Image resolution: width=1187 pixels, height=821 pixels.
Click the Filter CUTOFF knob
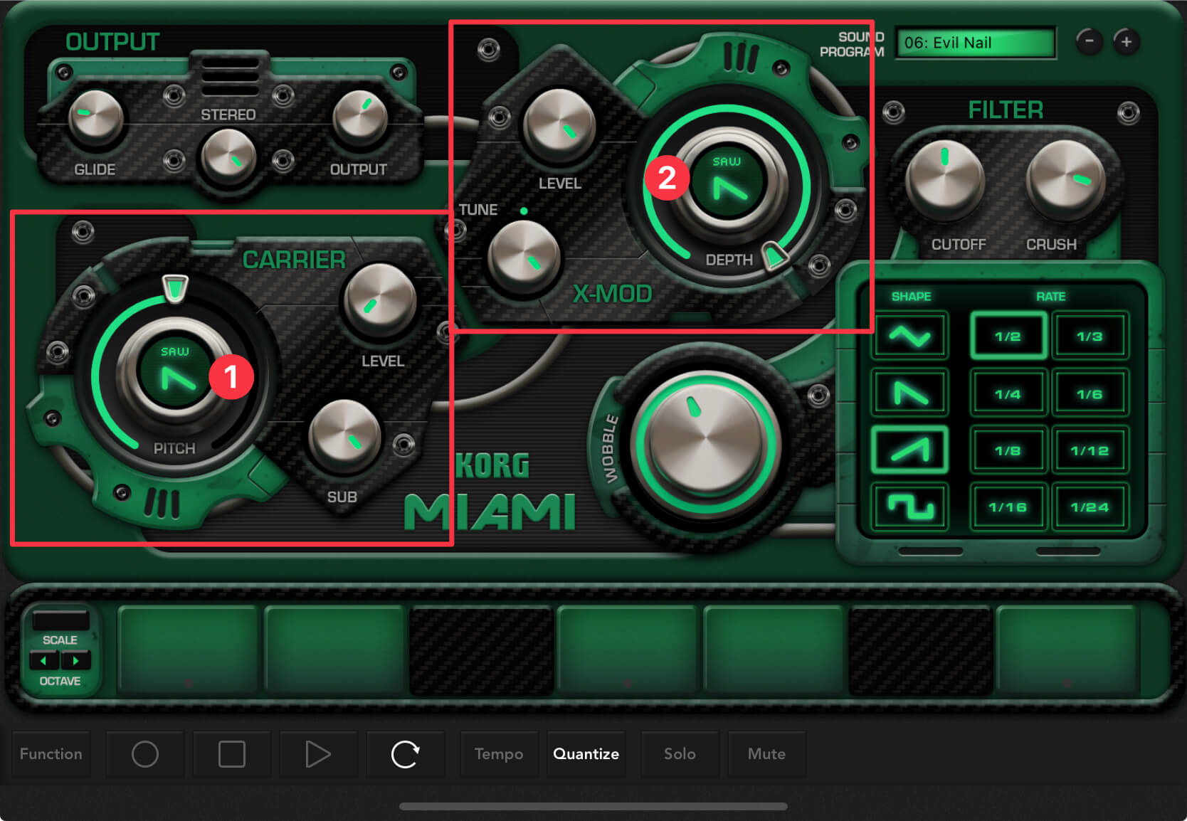[944, 179]
